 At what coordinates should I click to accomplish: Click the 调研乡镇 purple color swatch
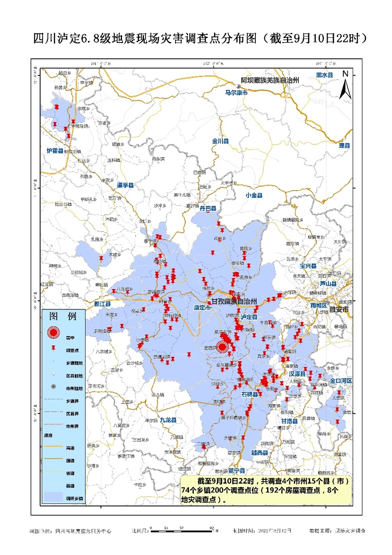[54, 497]
